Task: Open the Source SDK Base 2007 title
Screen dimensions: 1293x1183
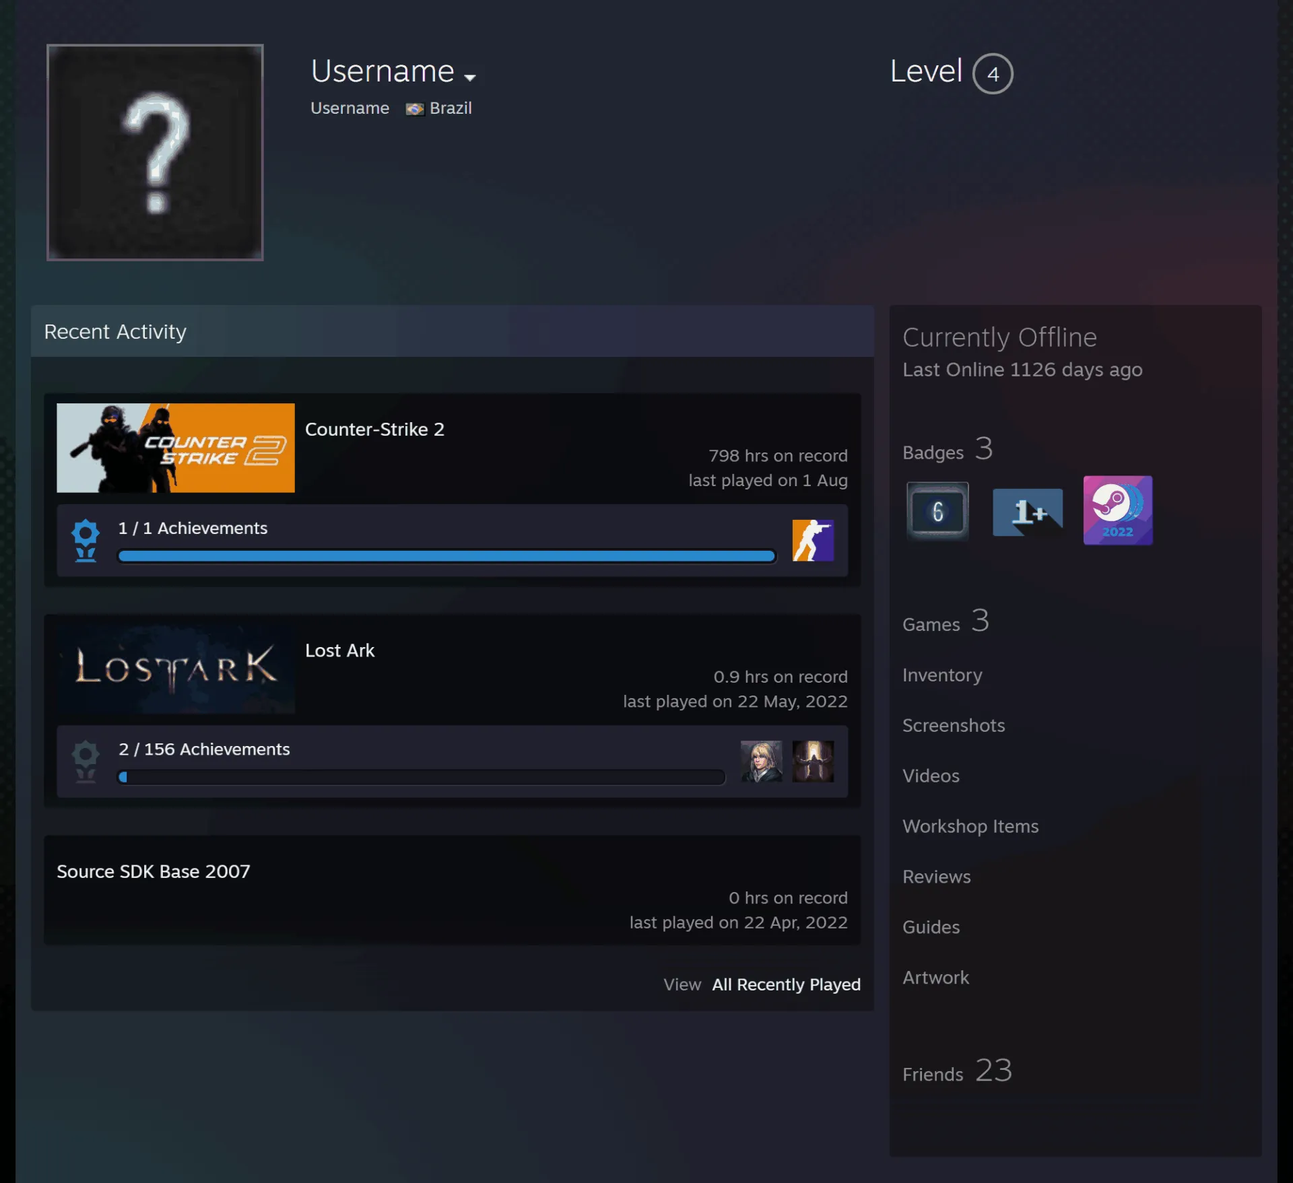Action: click(x=154, y=871)
